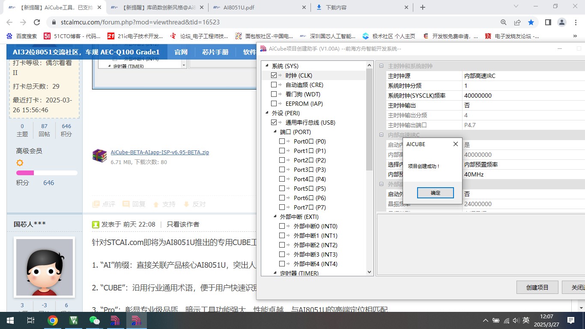Click 确定 in the AICUBE dialog
Viewport: 585px width, 329px height.
click(435, 193)
